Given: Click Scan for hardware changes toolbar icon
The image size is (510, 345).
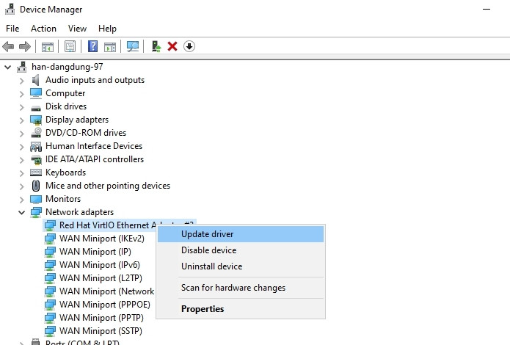Looking at the screenshot, I should [133, 46].
